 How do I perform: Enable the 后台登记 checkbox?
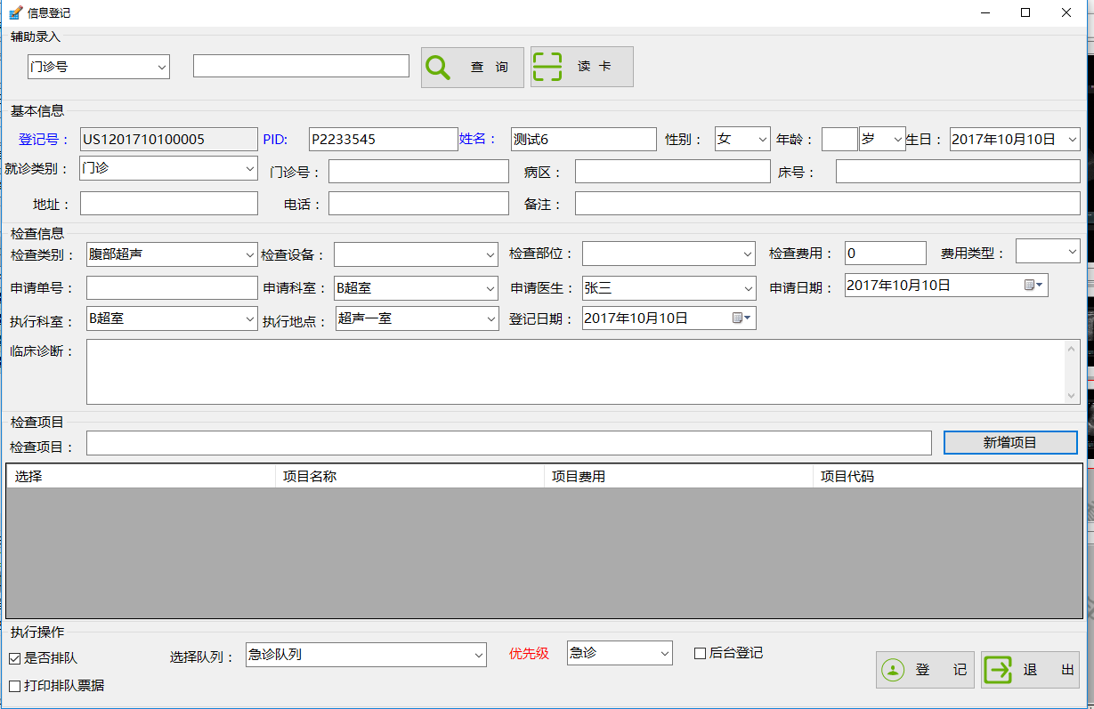(x=700, y=653)
